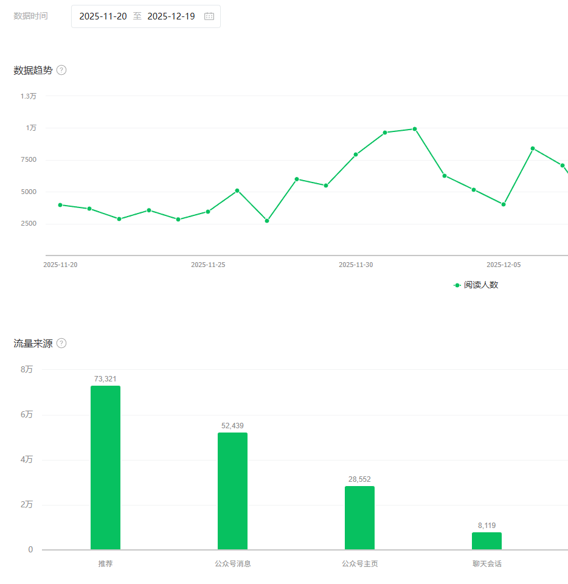
Task: Click the 52,439 value label
Action: coord(233,426)
